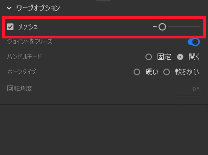Collapse the ワープオプション section chevron
Viewport: 208px width, 155px height.
click(x=9, y=8)
